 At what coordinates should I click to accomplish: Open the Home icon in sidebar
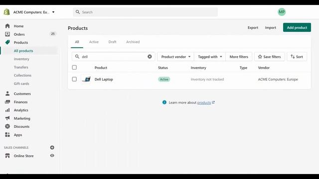tap(7, 26)
